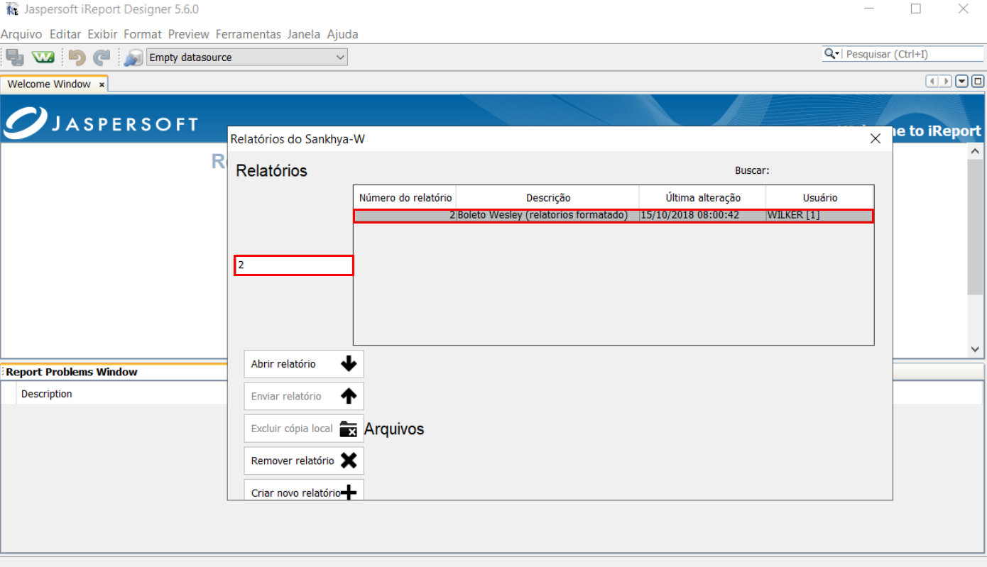
Task: Click the Enviar relatório button
Action: coord(304,396)
